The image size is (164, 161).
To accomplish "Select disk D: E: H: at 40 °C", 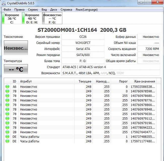I will pos(31,18).
